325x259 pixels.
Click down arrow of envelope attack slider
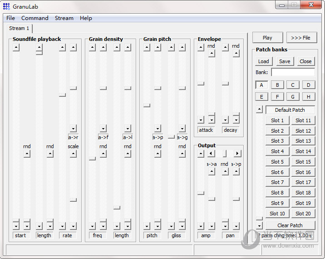pos(201,120)
